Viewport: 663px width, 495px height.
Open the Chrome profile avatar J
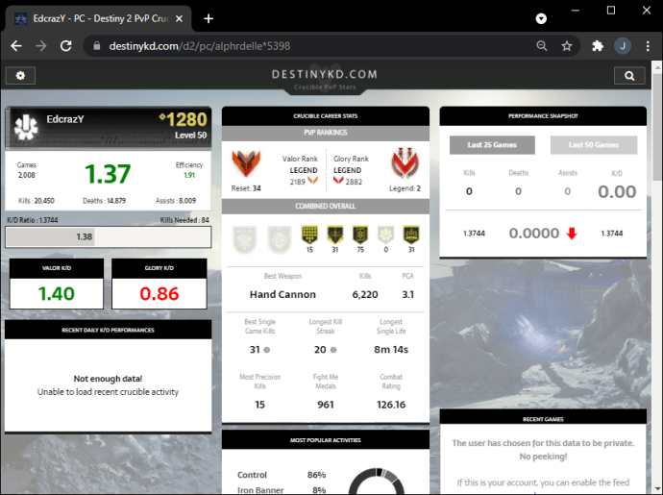point(623,46)
